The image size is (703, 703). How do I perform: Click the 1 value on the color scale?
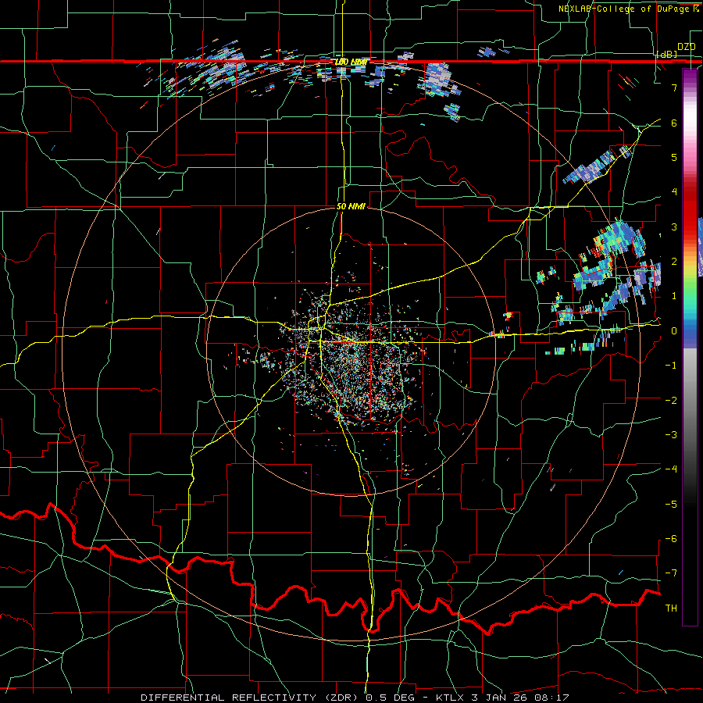tap(674, 296)
